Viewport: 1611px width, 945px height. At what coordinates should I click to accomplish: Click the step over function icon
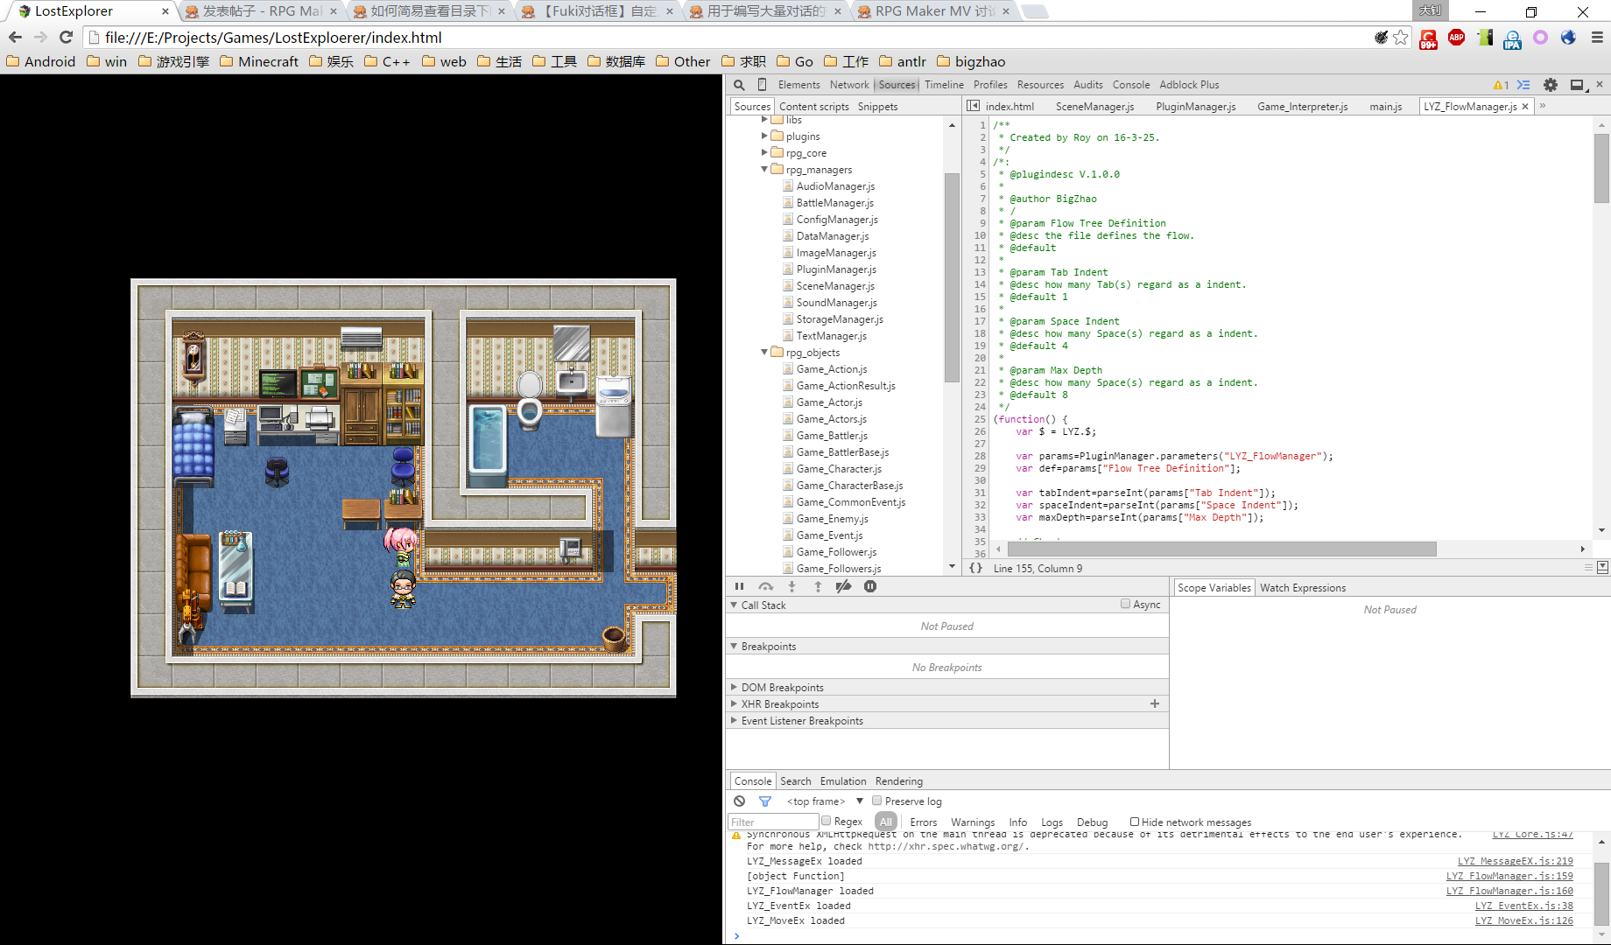pos(766,586)
